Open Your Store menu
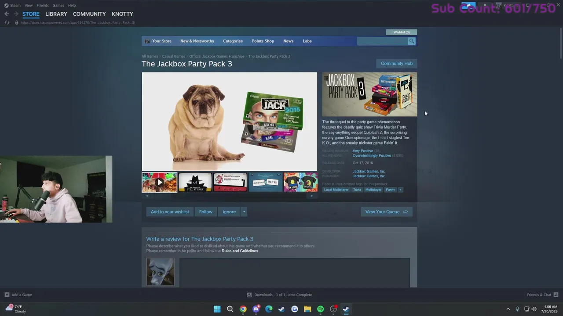563x316 pixels. [x=162, y=41]
